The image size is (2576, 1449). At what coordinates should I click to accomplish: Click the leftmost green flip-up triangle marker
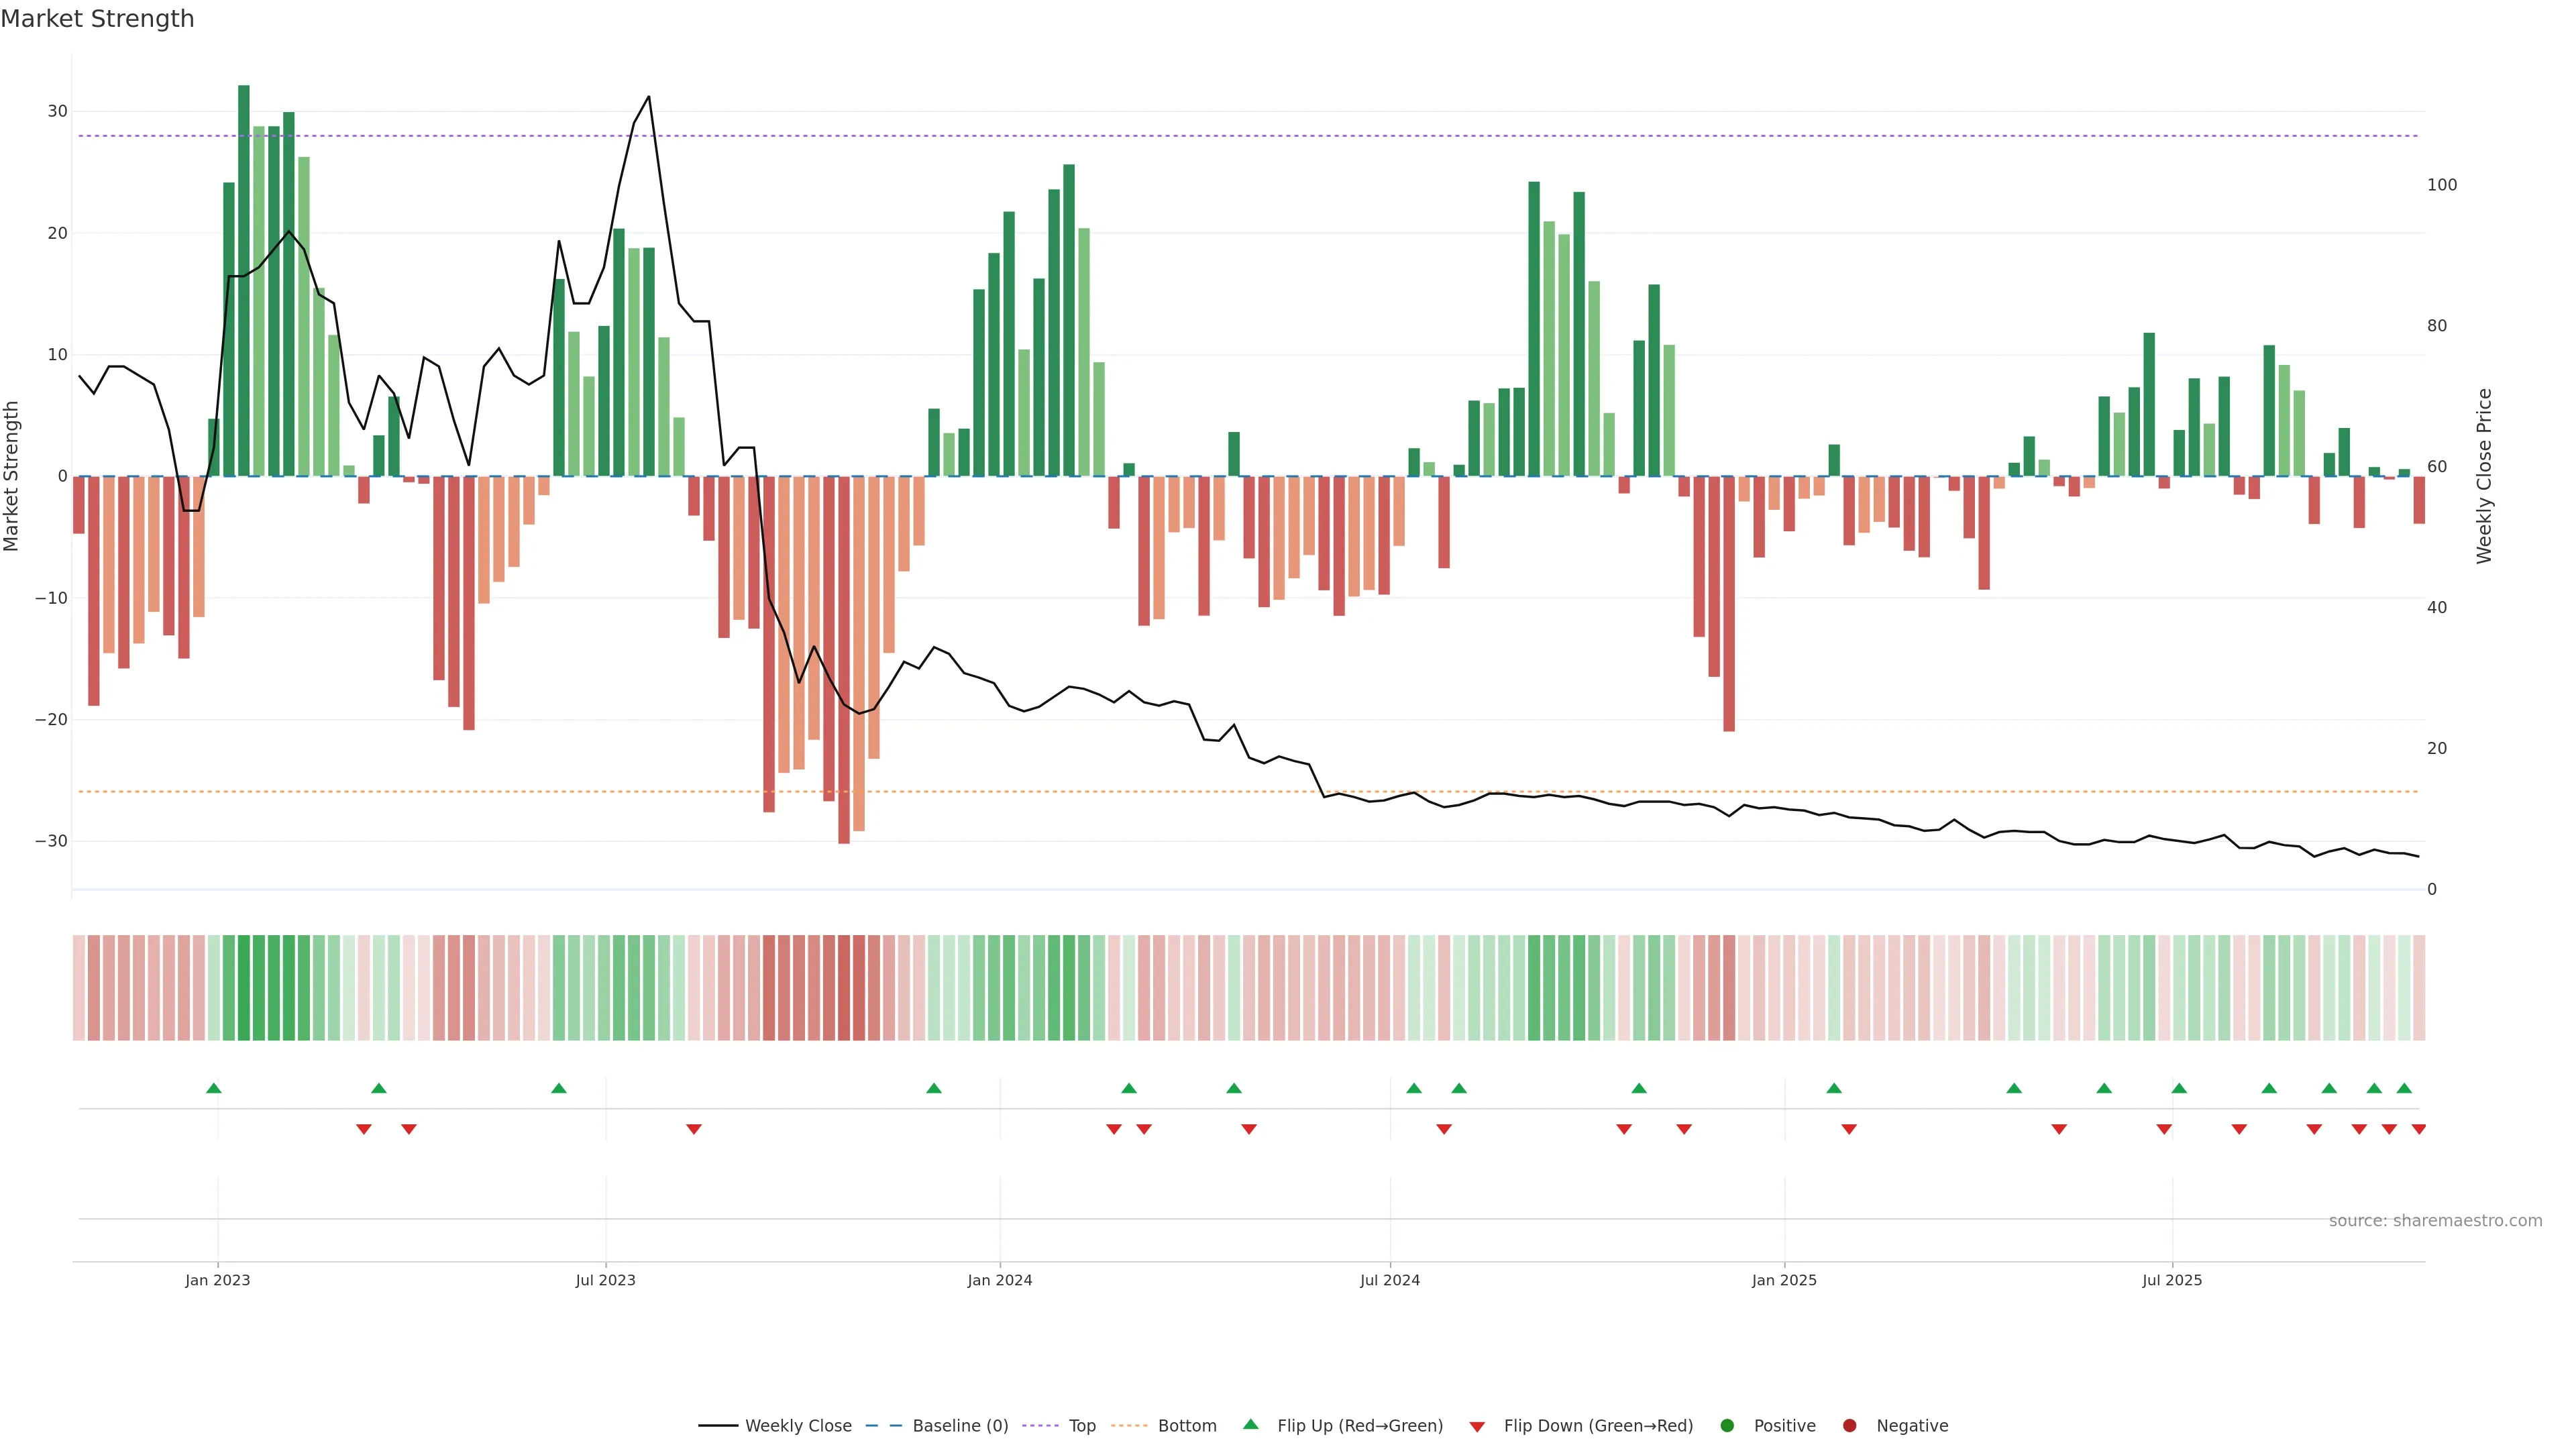(x=213, y=1088)
